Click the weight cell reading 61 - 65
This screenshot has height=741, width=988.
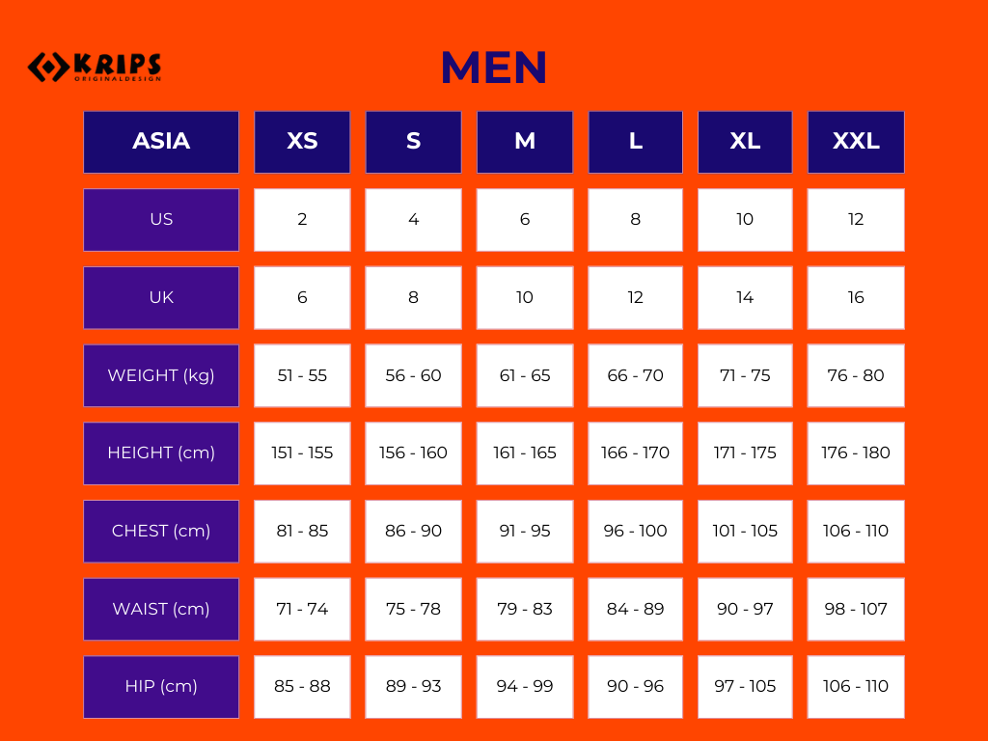(x=525, y=375)
